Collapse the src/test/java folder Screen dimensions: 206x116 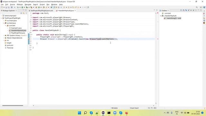pyautogui.click(x=4, y=23)
